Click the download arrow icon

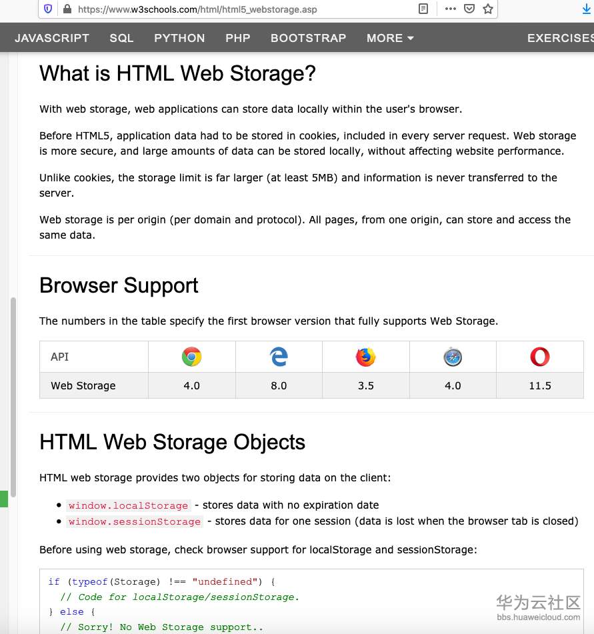tap(585, 9)
